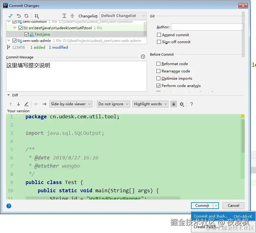The height and width of the screenshot is (233, 256).
Task: Click the Refresh changes icon
Action: pos(26,16)
